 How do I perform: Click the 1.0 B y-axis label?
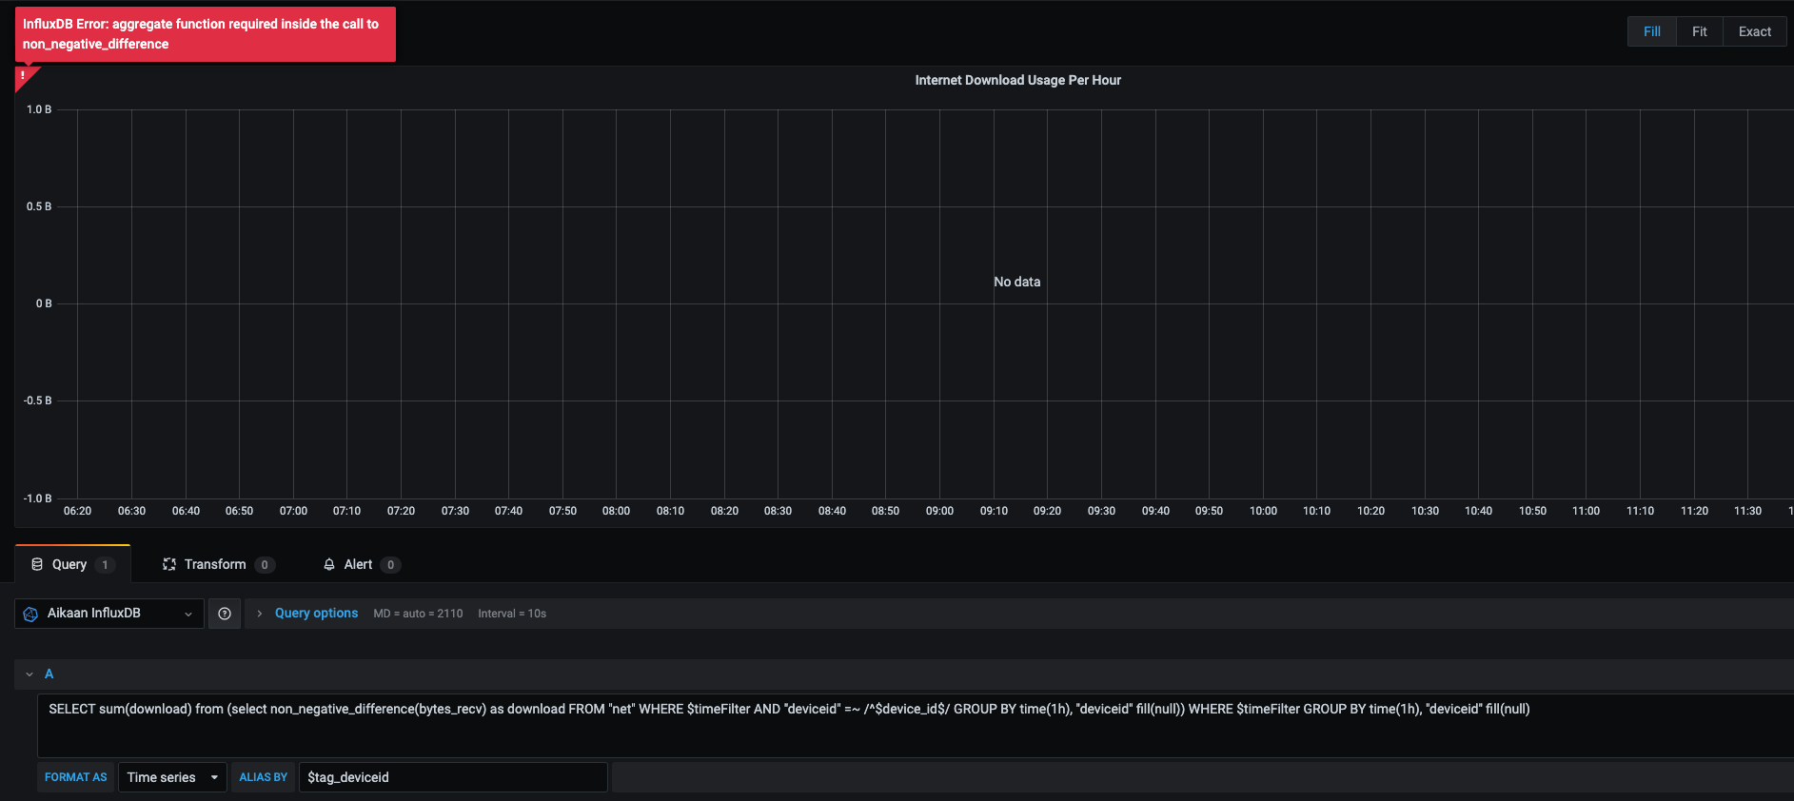click(39, 109)
